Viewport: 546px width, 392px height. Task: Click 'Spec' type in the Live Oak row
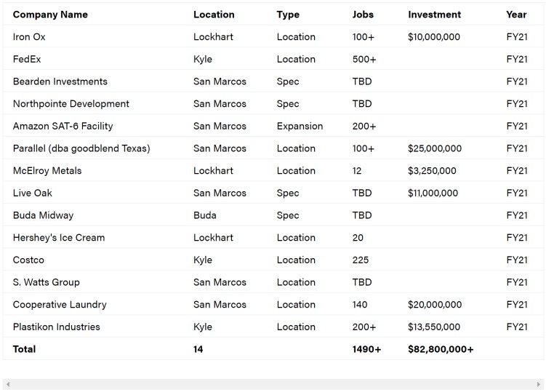click(288, 193)
